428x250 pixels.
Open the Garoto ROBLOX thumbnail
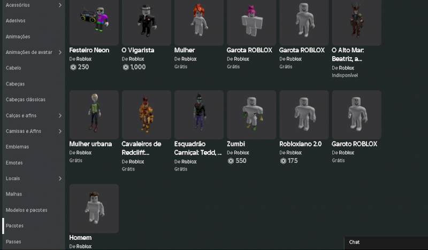356,115
